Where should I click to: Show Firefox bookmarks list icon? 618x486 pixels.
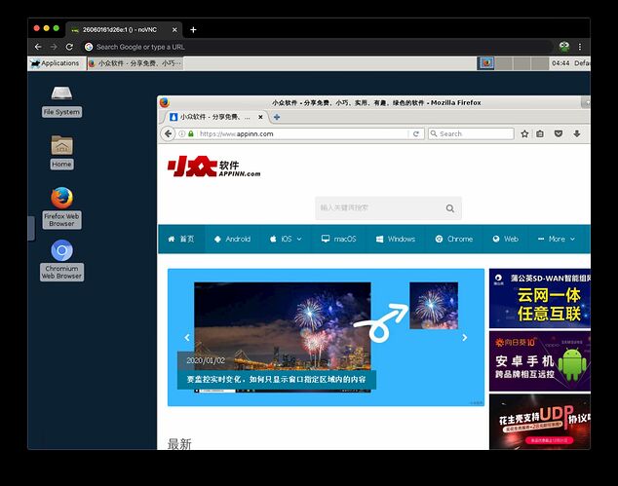click(540, 133)
